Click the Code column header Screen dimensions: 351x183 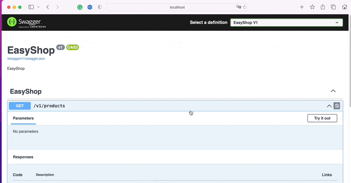pyautogui.click(x=18, y=175)
